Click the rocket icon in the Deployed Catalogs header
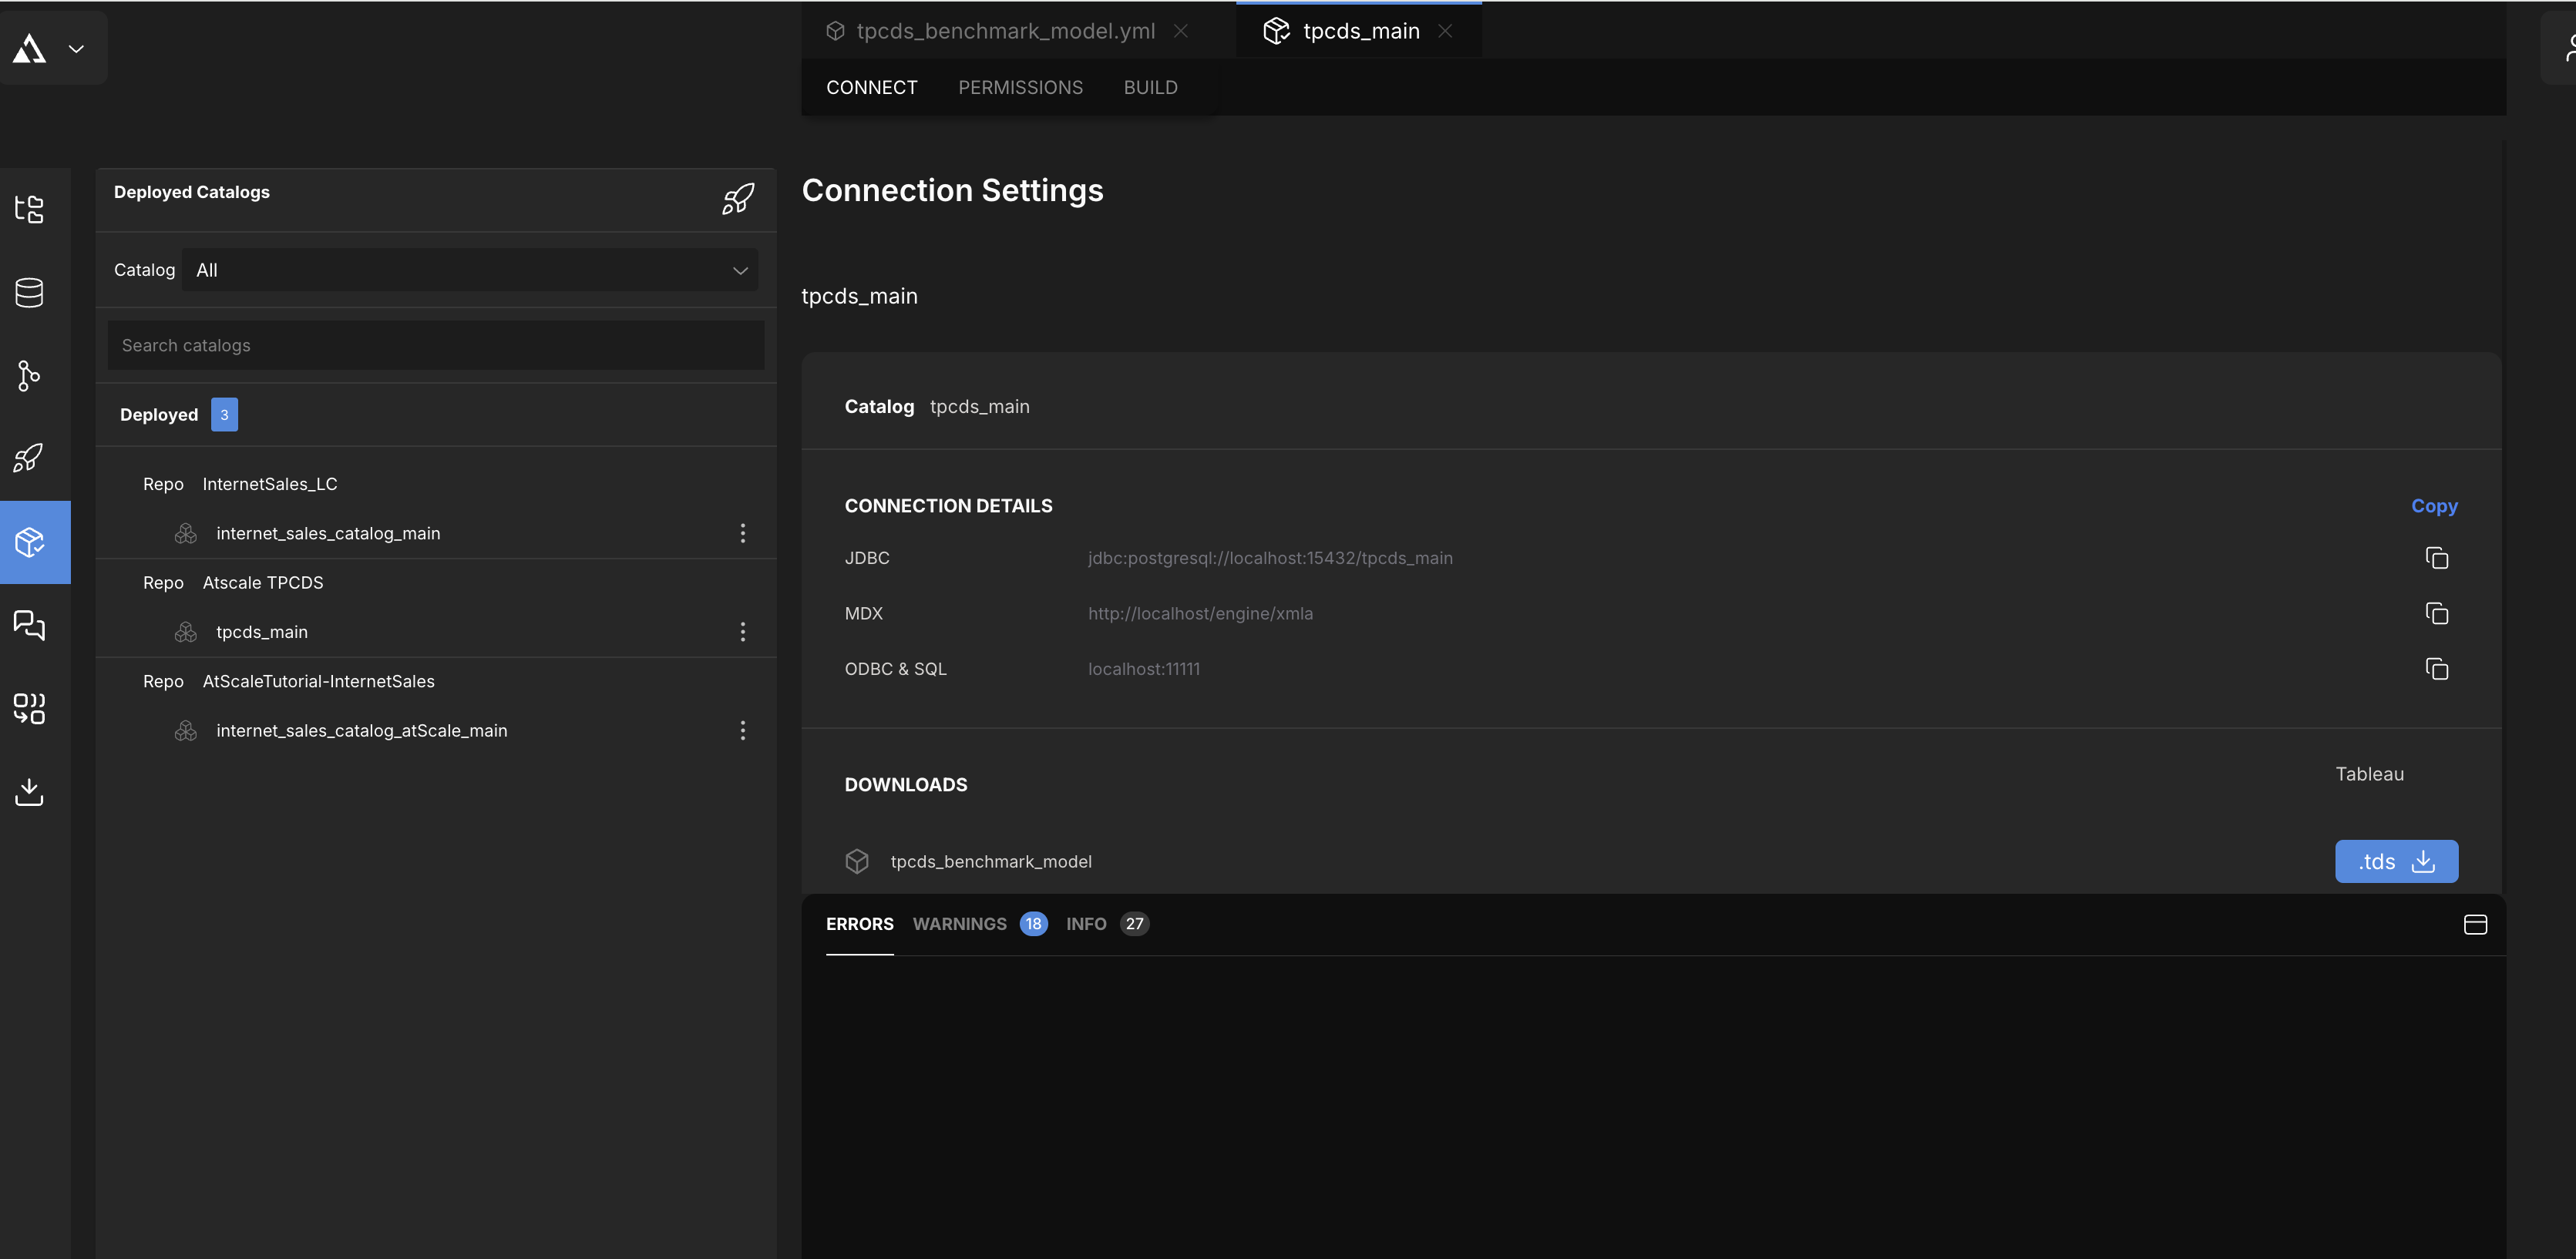The height and width of the screenshot is (1259, 2576). click(738, 199)
